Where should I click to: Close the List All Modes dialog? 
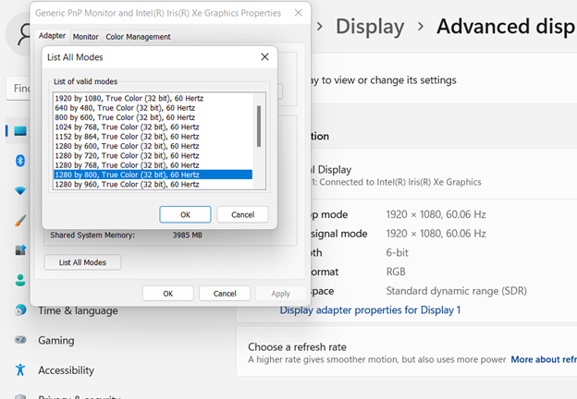265,57
